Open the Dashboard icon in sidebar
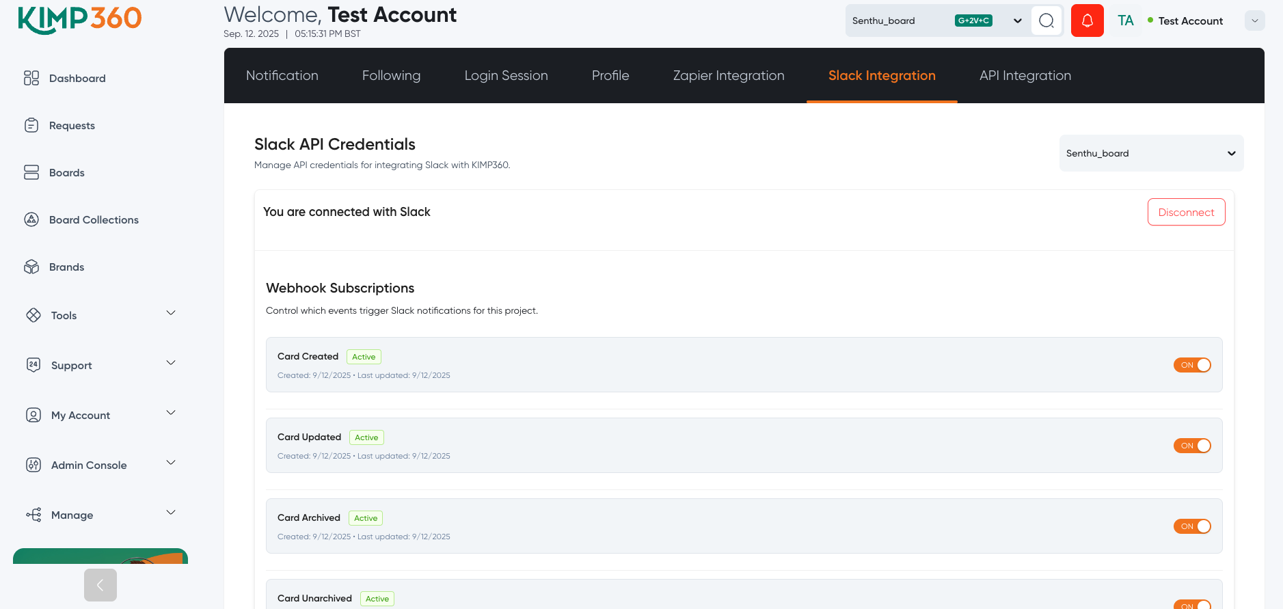This screenshot has height=609, width=1283. tap(31, 78)
